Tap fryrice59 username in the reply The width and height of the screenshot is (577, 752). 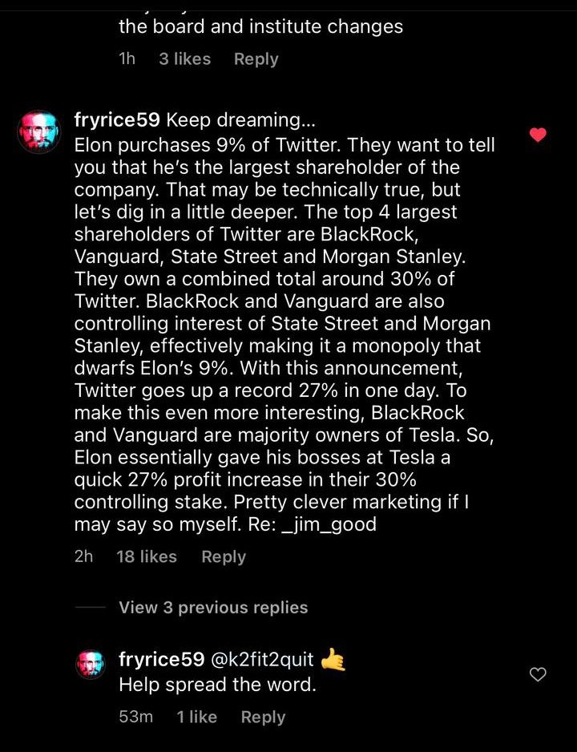[161, 660]
